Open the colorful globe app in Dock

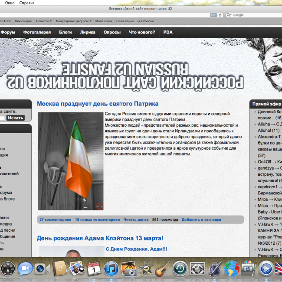tap(232, 269)
